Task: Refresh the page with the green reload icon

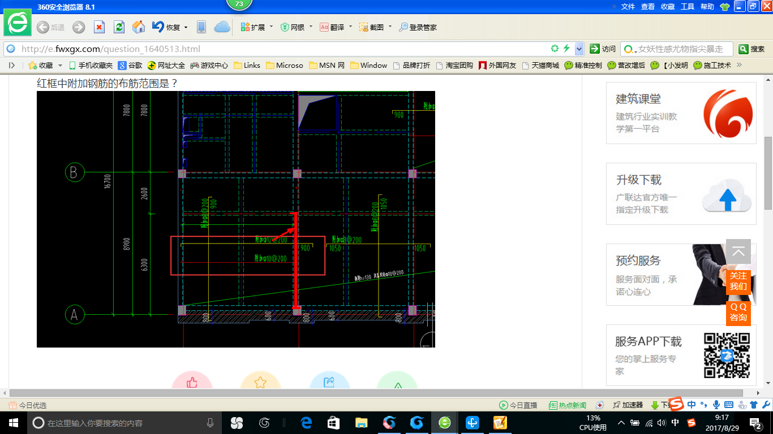Action: tap(119, 27)
